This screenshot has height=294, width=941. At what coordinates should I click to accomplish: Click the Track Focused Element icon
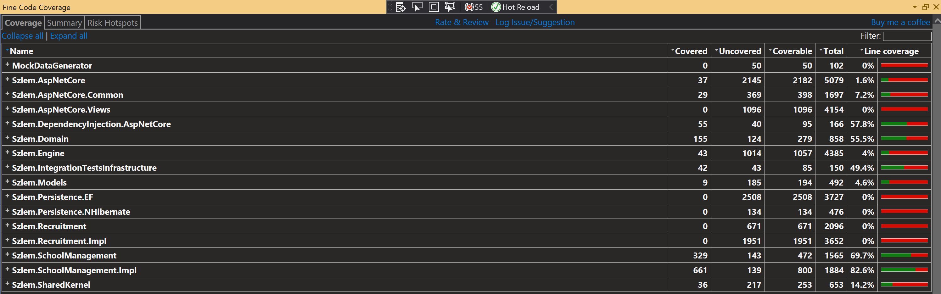(x=450, y=7)
